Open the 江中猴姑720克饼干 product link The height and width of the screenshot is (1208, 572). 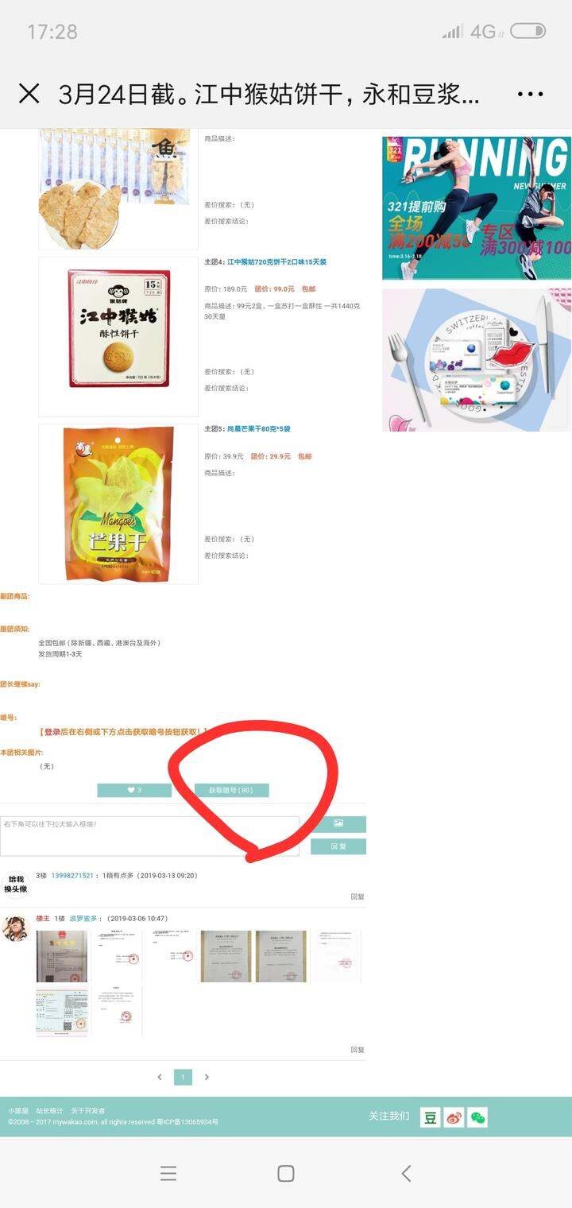click(277, 261)
